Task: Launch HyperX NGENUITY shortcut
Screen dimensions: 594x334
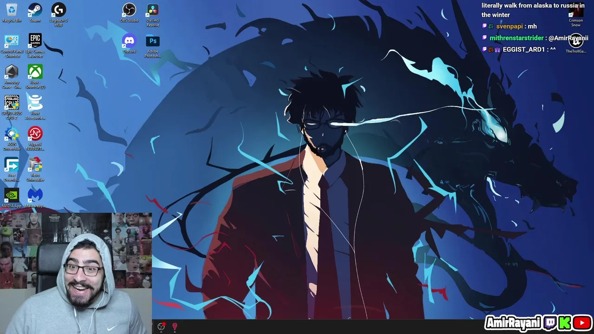Action: (x=35, y=139)
